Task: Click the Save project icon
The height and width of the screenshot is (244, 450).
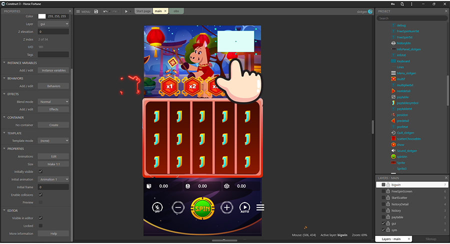Action: [96, 11]
